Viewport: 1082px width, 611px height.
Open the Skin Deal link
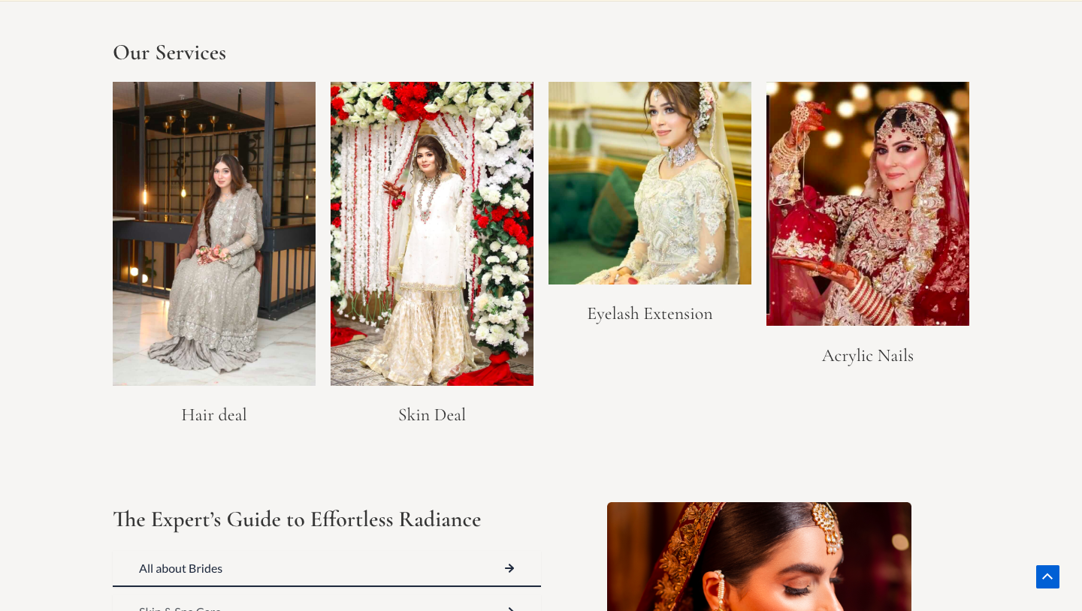432,414
